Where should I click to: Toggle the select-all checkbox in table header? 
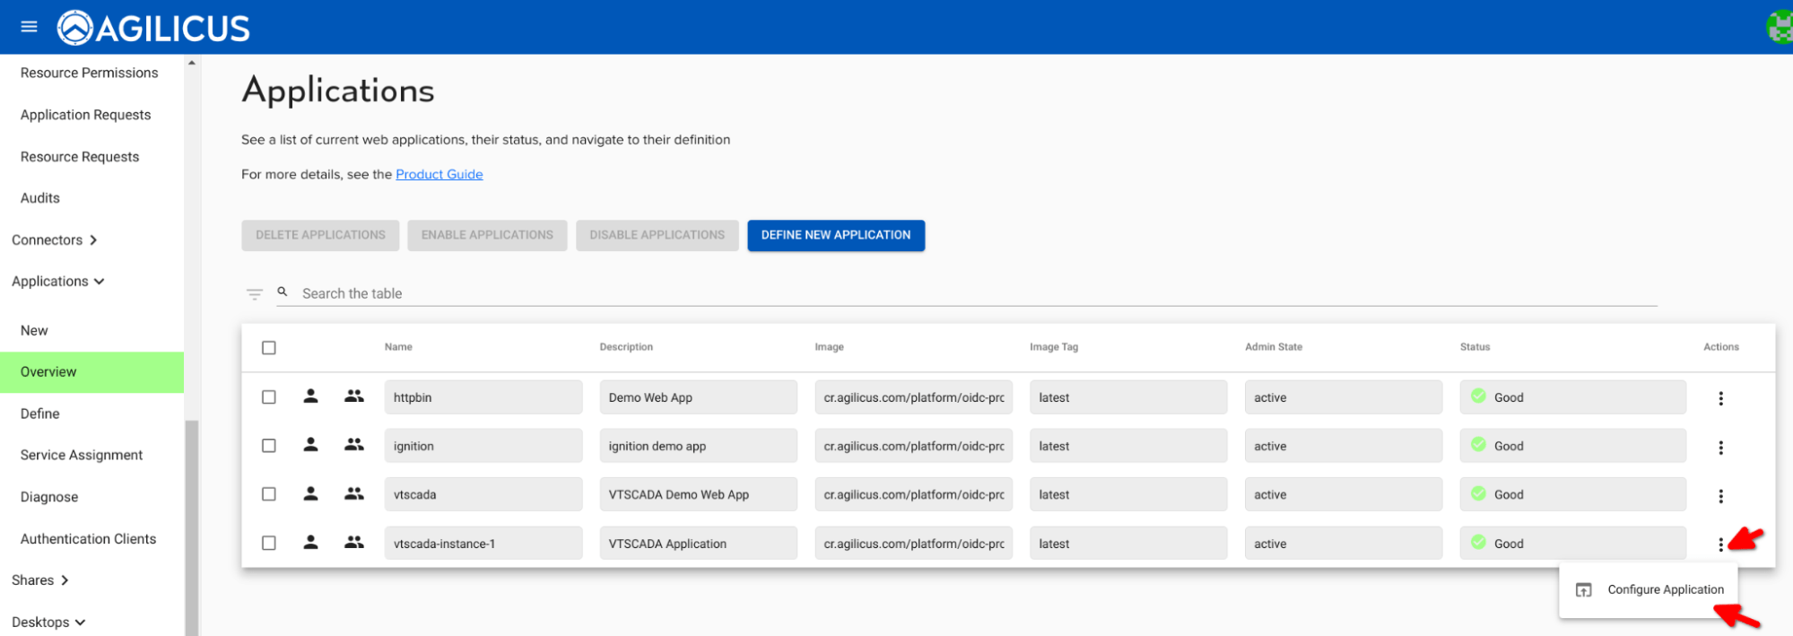click(269, 348)
